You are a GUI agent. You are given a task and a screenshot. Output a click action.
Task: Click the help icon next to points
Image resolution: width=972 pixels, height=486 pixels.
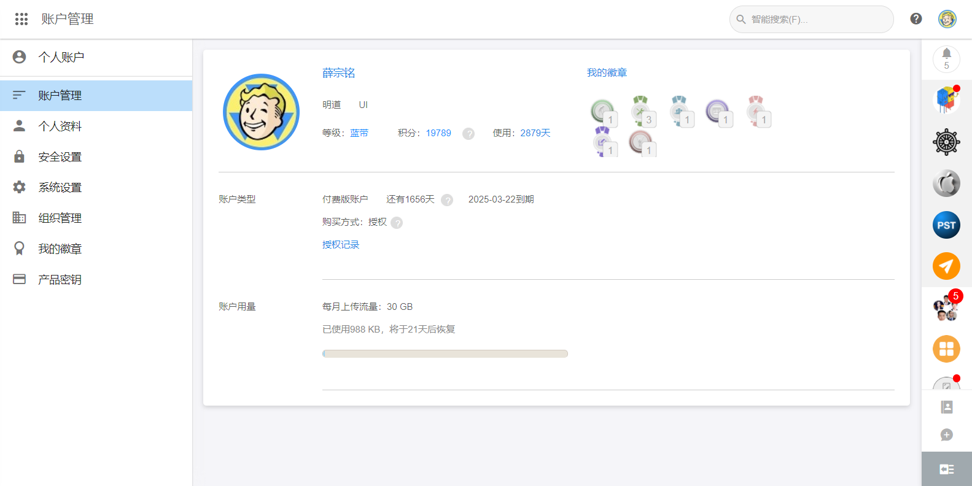point(469,134)
